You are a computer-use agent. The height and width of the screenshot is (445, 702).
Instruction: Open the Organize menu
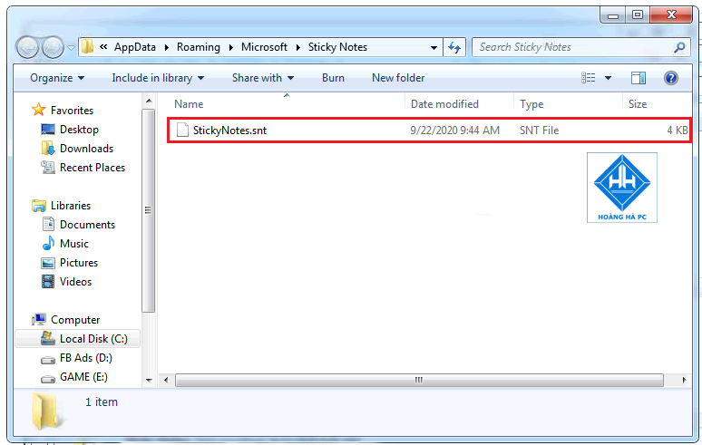(57, 78)
